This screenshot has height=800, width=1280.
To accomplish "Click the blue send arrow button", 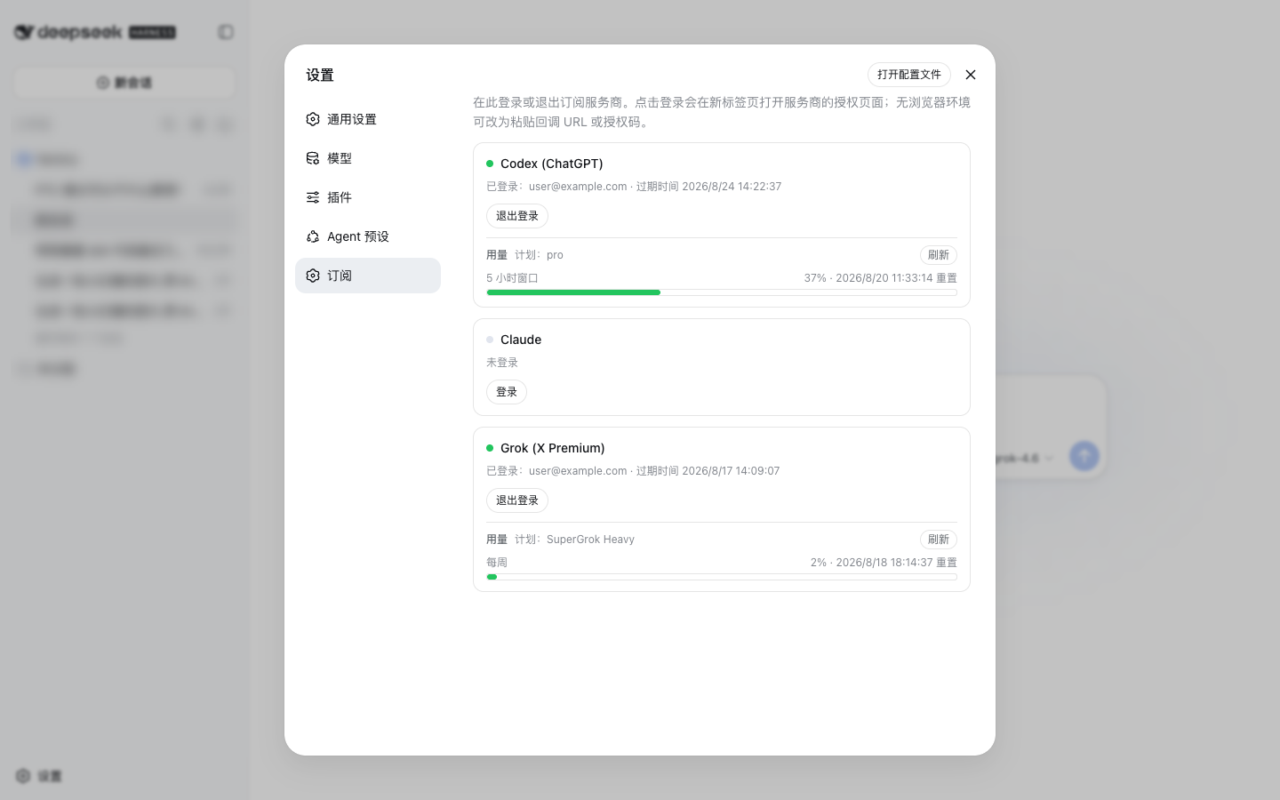I will click(1084, 456).
